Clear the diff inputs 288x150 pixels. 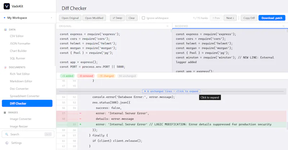pyautogui.click(x=132, y=18)
